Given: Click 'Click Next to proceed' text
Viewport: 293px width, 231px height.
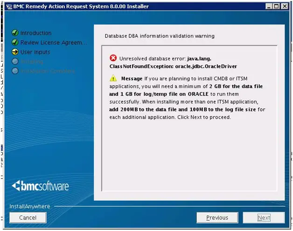Looking at the screenshot, I should coord(204,117).
